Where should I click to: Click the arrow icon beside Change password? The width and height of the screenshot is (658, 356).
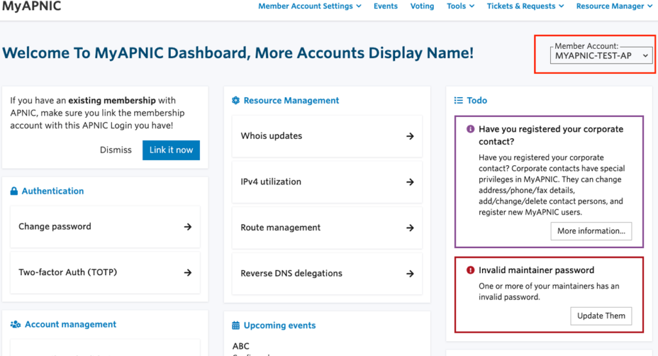pos(188,227)
